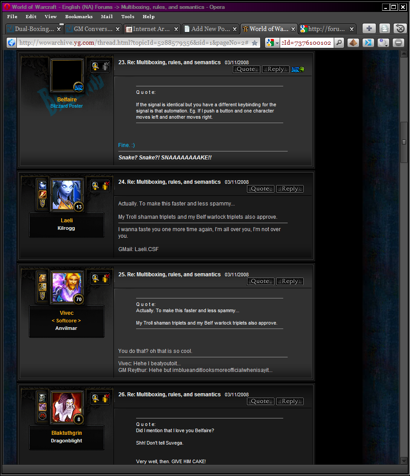Click Blaktuthgrin's Horde faction icon

click(43, 416)
